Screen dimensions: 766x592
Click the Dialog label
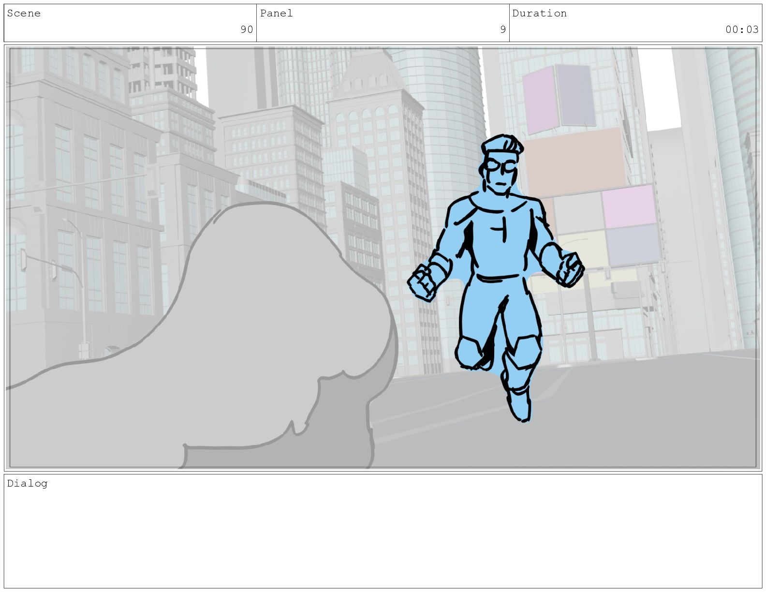(x=27, y=483)
